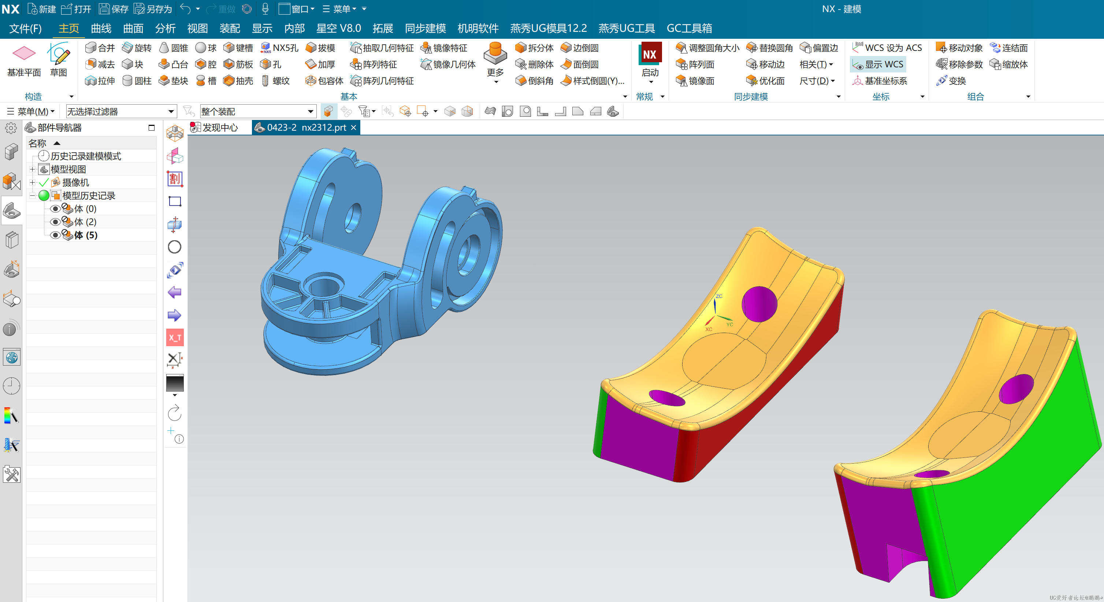Click 移动对象 move object
This screenshot has width=1104, height=602.
point(959,48)
